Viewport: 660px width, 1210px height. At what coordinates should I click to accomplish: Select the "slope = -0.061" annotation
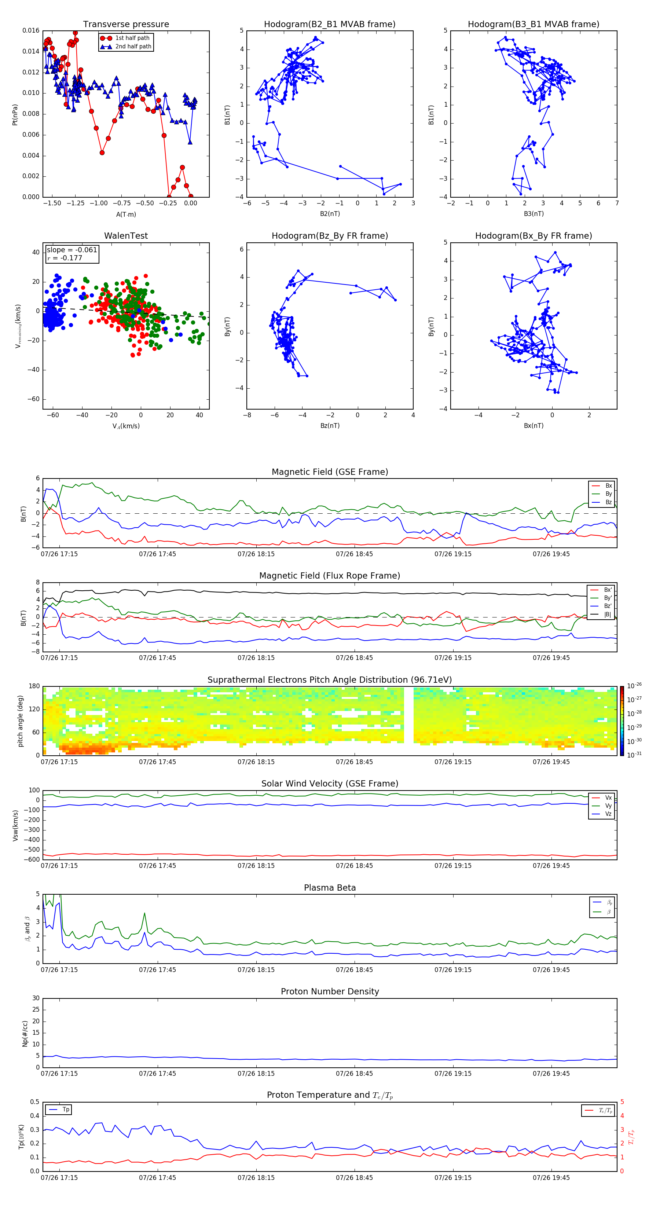[x=72, y=250]
